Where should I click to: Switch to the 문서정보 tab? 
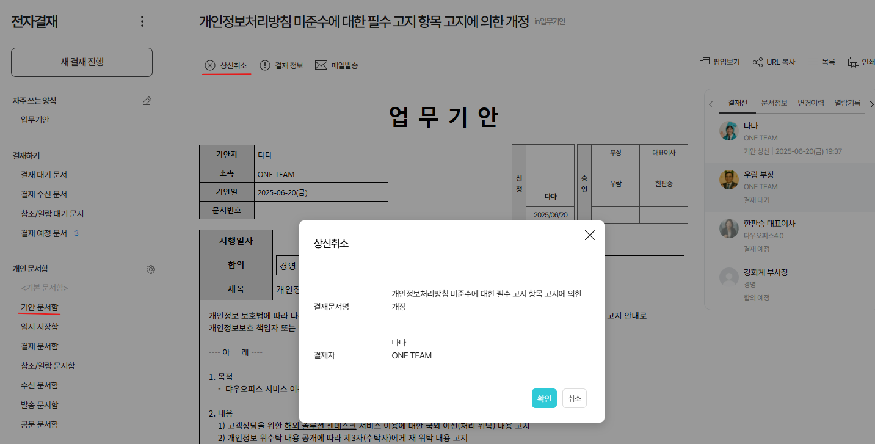click(774, 103)
